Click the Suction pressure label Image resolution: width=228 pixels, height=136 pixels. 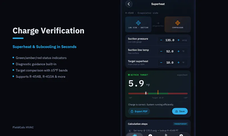(x=138, y=39)
